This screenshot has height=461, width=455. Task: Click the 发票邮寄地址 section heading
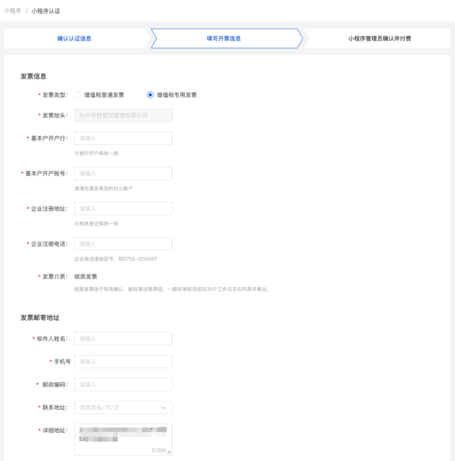coord(40,318)
